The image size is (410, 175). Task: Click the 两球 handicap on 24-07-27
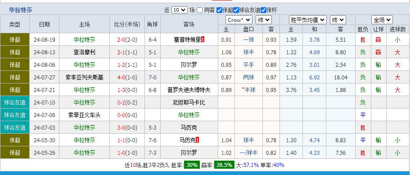248,77
